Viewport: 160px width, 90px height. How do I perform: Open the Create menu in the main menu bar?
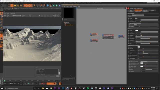tap(7, 3)
